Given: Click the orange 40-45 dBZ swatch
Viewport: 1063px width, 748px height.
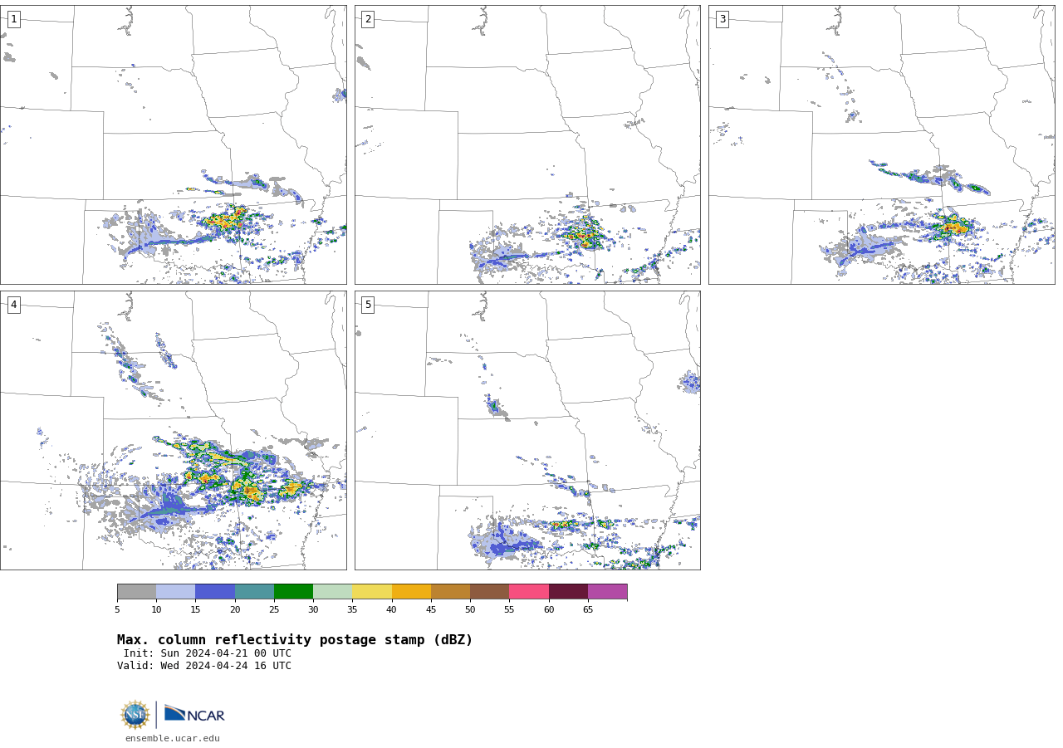Looking at the screenshot, I should click(x=411, y=591).
